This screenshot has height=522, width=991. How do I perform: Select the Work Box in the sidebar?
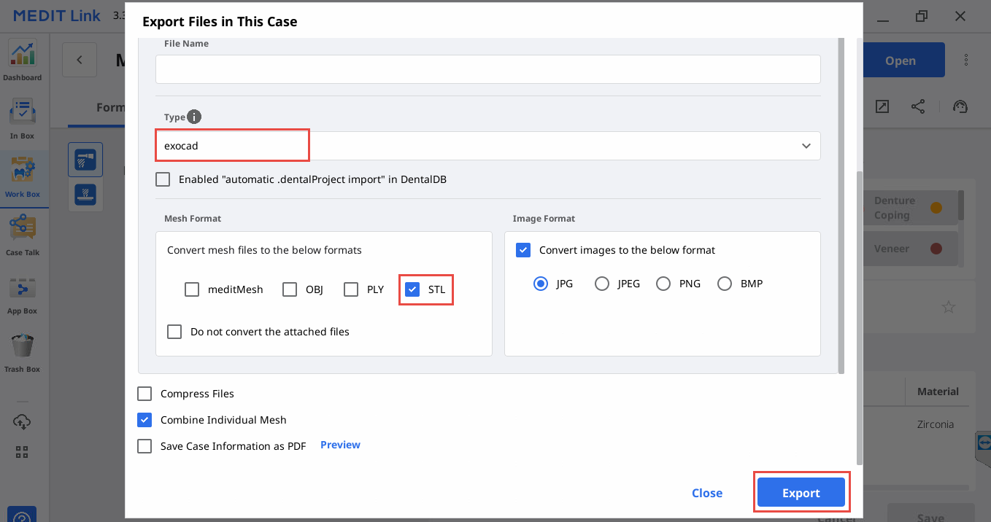pos(22,175)
